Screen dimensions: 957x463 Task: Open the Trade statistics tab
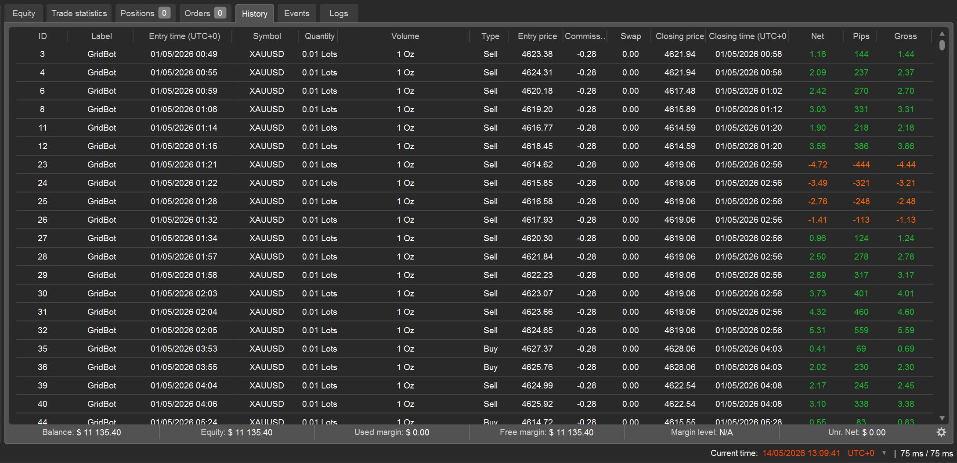tap(79, 14)
